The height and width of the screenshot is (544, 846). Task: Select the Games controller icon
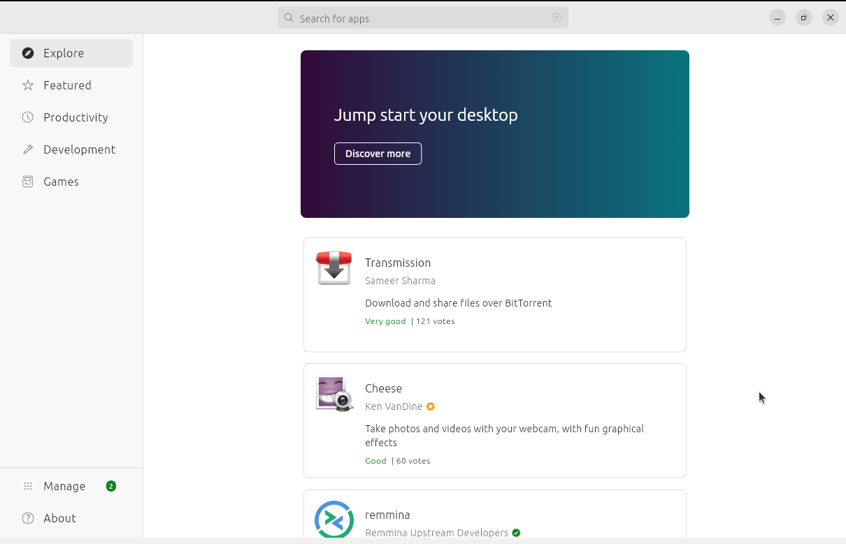click(x=28, y=182)
